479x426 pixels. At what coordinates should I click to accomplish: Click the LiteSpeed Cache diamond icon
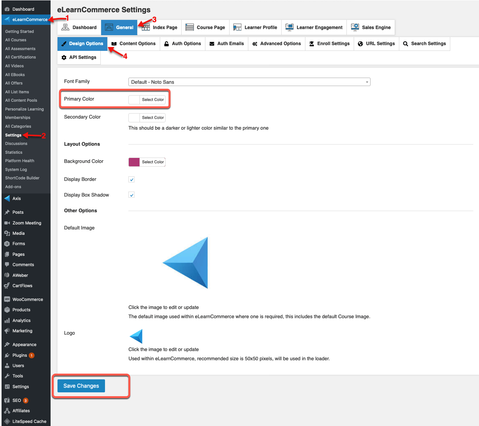7,421
